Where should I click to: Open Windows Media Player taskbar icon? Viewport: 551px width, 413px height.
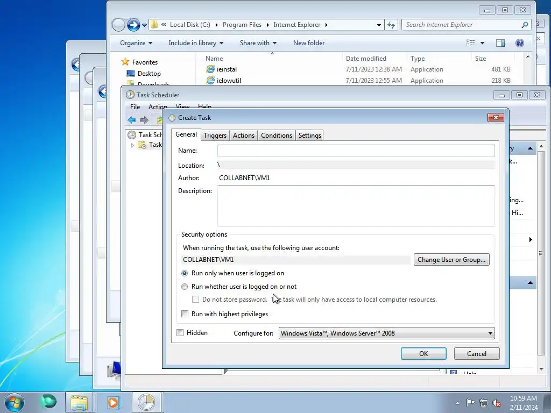(x=113, y=402)
